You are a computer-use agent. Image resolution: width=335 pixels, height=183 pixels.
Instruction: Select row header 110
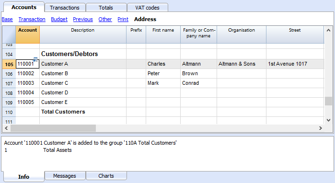point(9,112)
